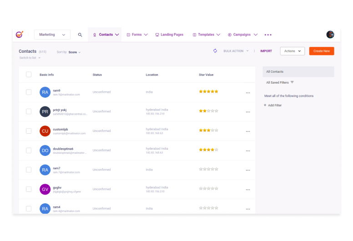
Task: Open the Marketing workspace dropdown
Action: 52,35
